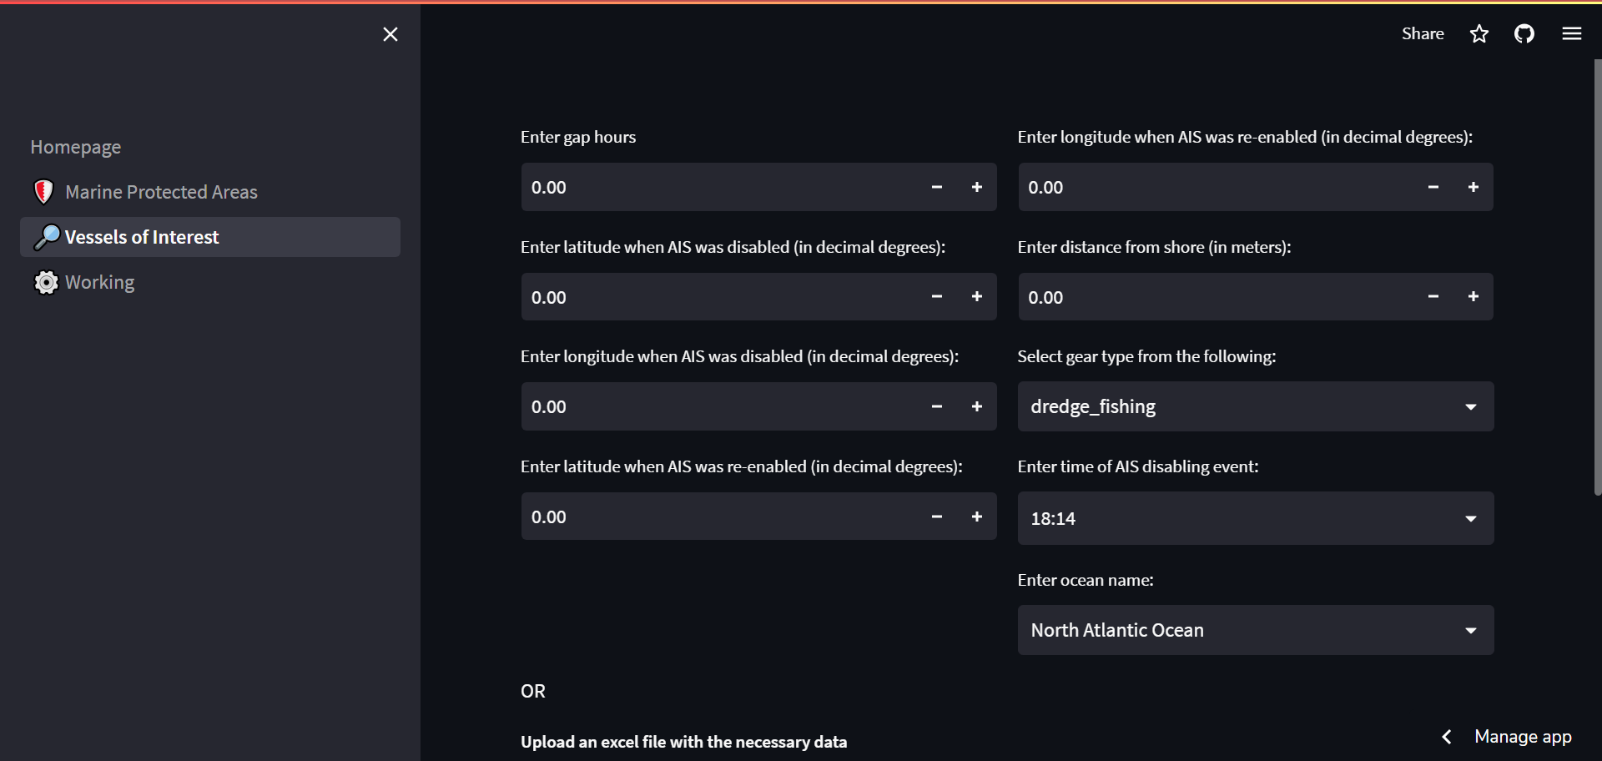The image size is (1602, 761).
Task: Click the star favorite icon
Action: click(x=1479, y=34)
